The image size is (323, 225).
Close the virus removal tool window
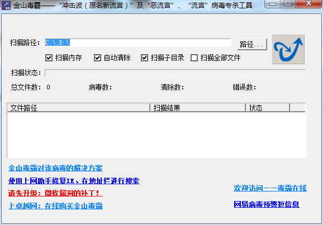click(308, 4)
